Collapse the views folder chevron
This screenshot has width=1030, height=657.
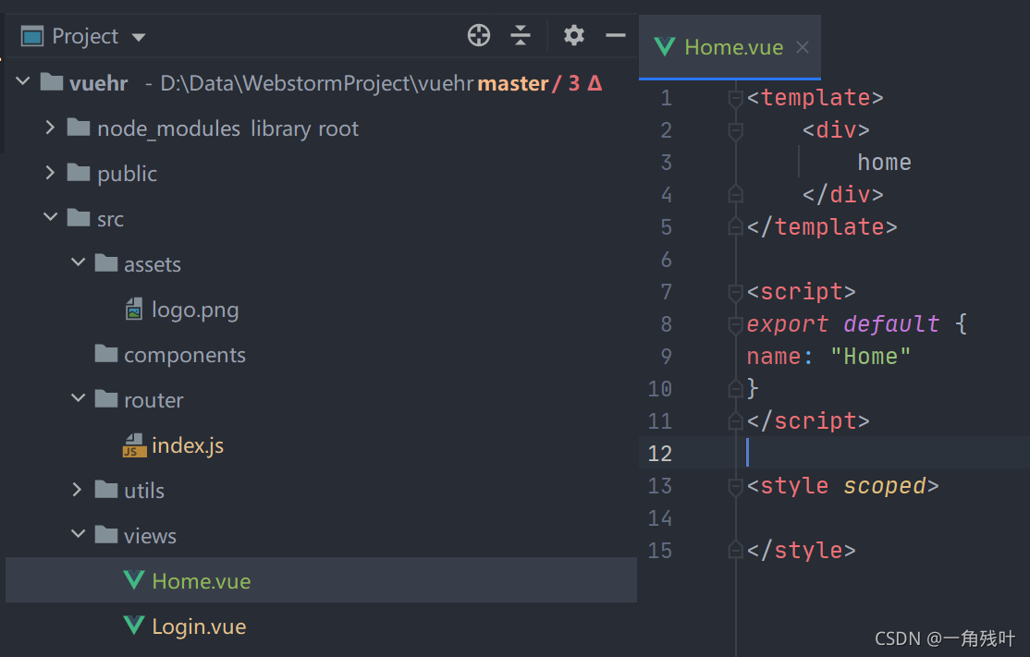tap(79, 534)
